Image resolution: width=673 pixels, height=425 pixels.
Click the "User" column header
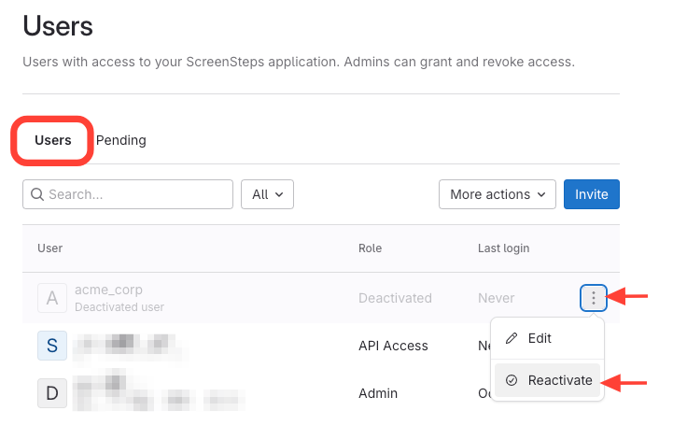pos(50,248)
